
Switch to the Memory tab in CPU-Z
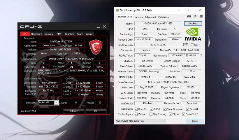tap(49, 34)
